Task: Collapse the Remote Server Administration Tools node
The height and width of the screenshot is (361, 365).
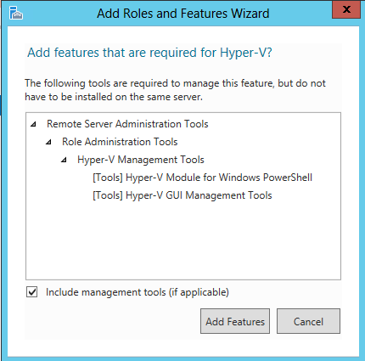Action: [33, 124]
